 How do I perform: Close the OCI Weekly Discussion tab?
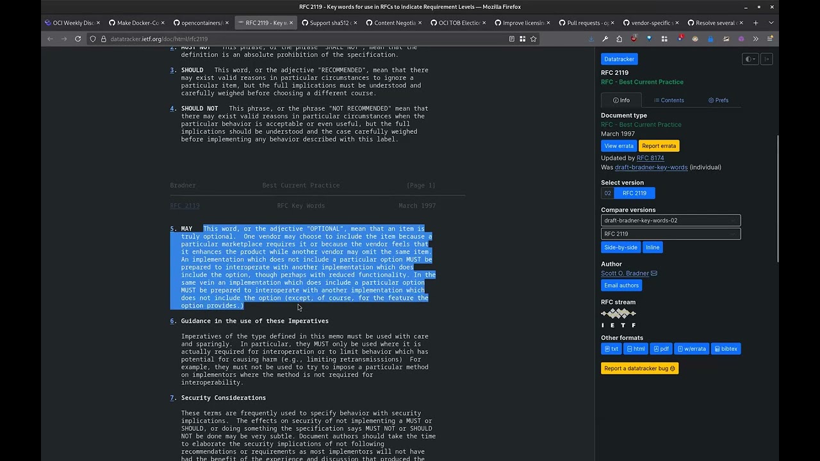[x=98, y=23]
